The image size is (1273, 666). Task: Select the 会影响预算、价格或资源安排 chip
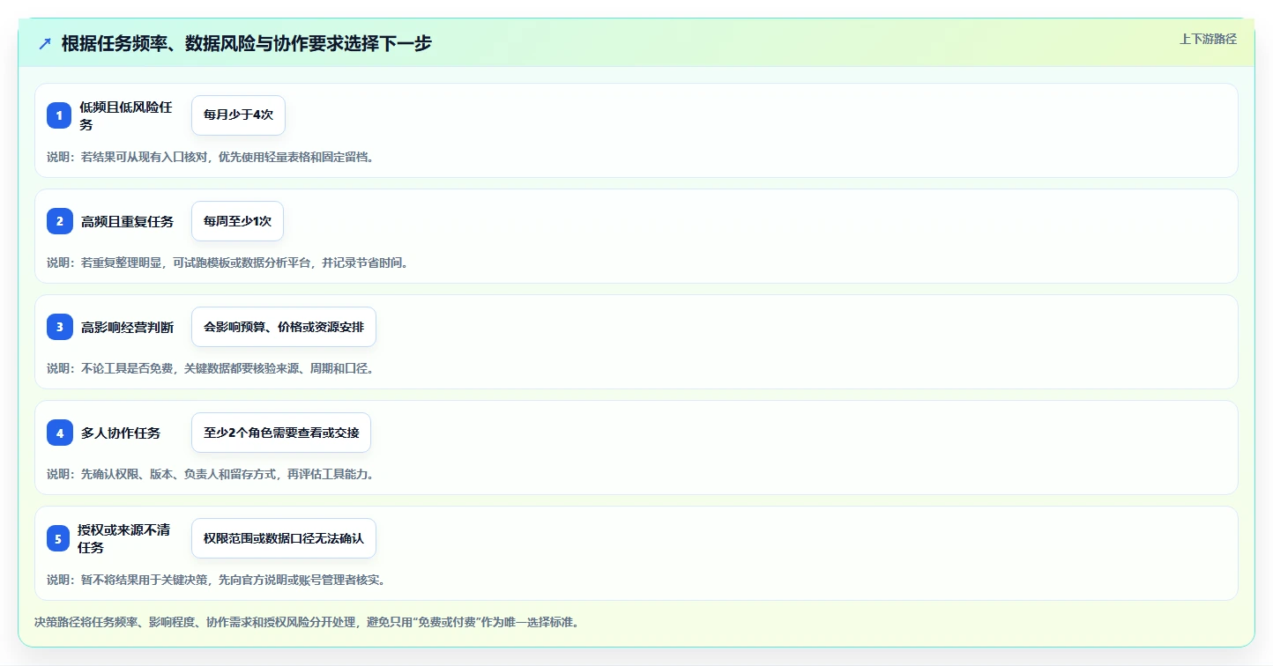[x=284, y=327]
